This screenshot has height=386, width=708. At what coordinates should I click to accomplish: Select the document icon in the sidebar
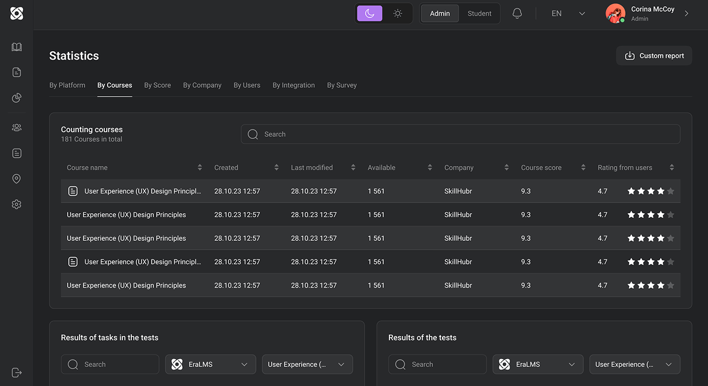[x=16, y=72]
